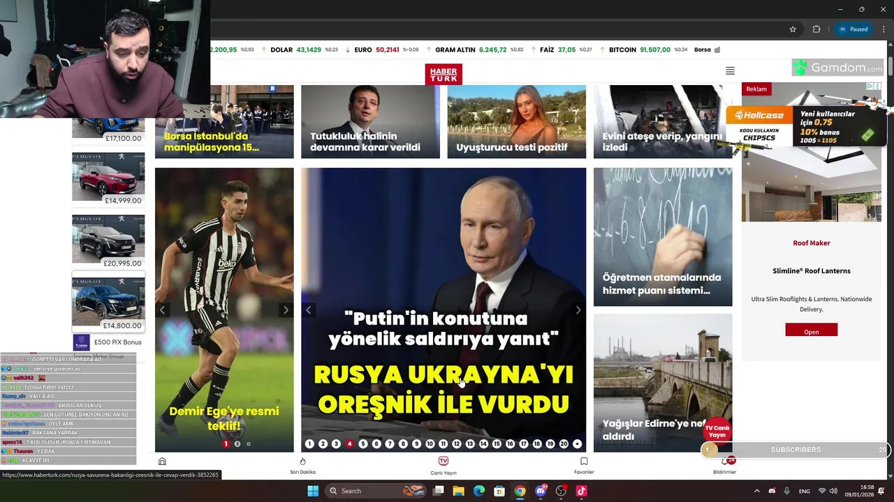The height and width of the screenshot is (502, 894).
Task: Select slide 5 in main headline slider
Action: click(362, 443)
